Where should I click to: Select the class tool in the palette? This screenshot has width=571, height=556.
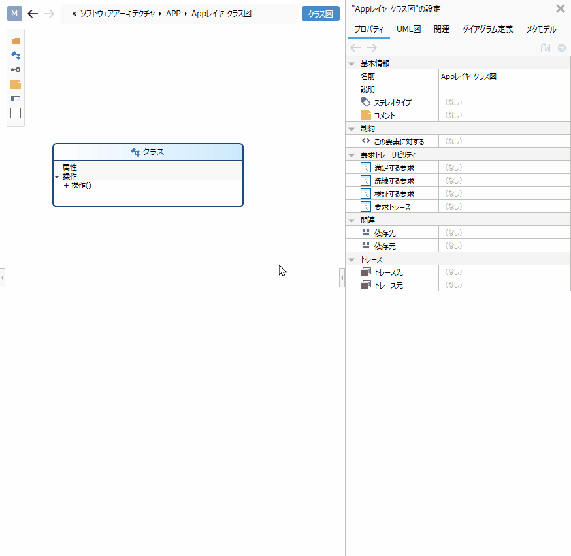tap(16, 56)
